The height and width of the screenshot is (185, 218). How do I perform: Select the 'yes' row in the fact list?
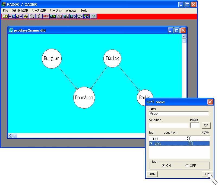point(179,143)
